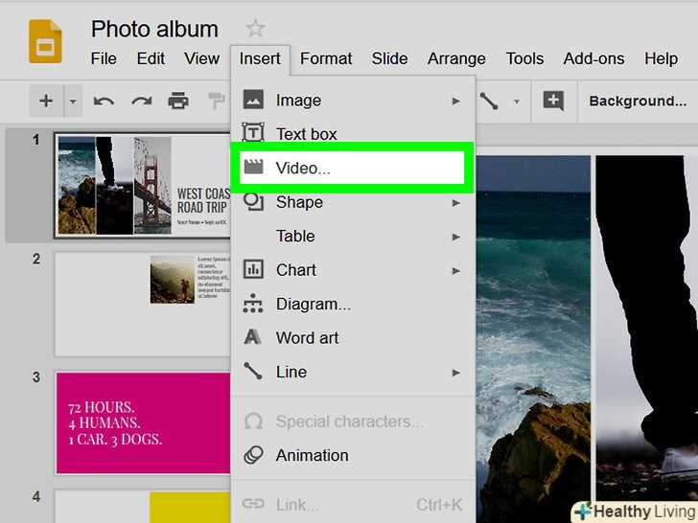Image resolution: width=698 pixels, height=523 pixels.
Task: Select the line tool in toolbar
Action: [x=490, y=101]
